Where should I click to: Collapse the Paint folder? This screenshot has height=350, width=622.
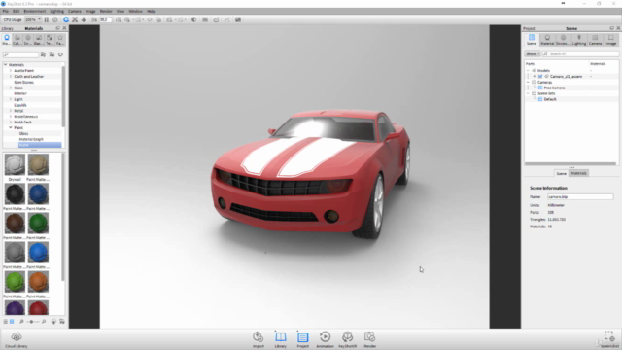(x=11, y=127)
